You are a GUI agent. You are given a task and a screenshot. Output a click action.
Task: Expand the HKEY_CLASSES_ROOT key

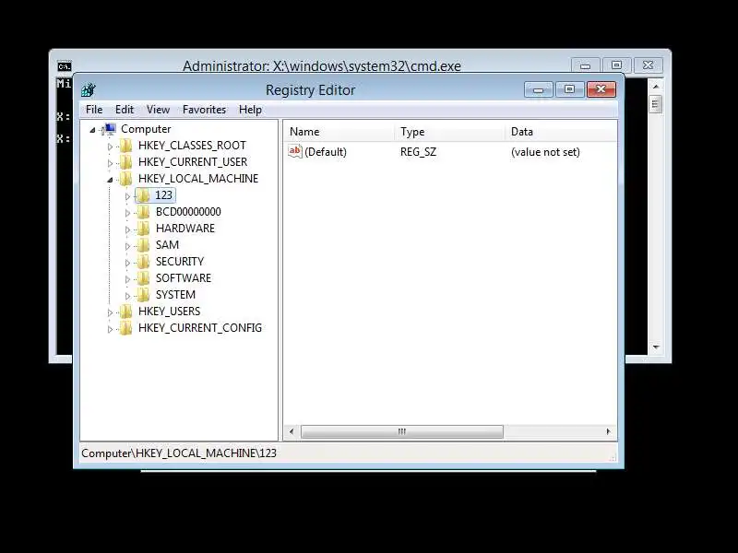[110, 147]
